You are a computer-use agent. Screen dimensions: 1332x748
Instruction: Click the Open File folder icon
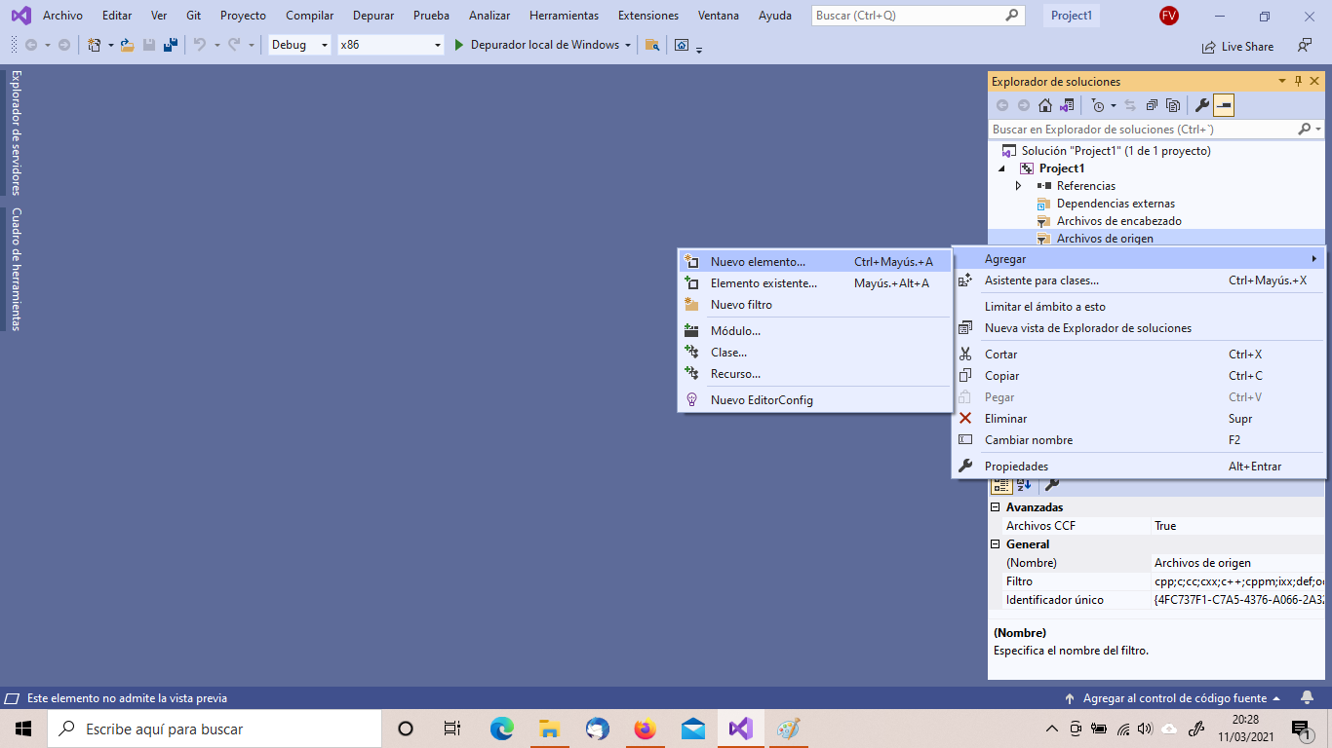pyautogui.click(x=127, y=45)
